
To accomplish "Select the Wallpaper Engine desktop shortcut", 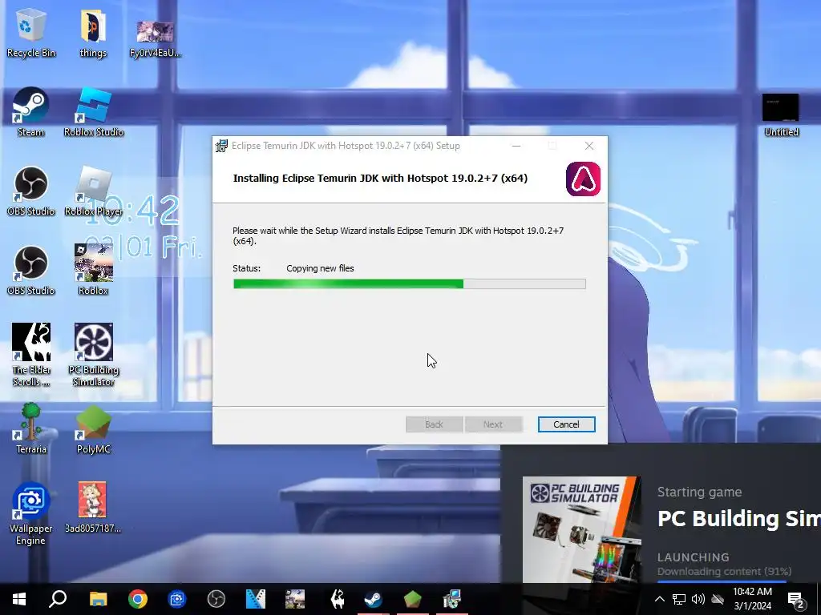I will tap(31, 514).
